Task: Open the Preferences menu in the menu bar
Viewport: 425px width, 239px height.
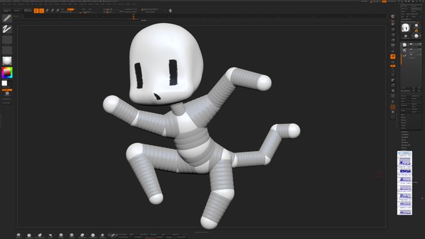Action: (x=82, y=4)
